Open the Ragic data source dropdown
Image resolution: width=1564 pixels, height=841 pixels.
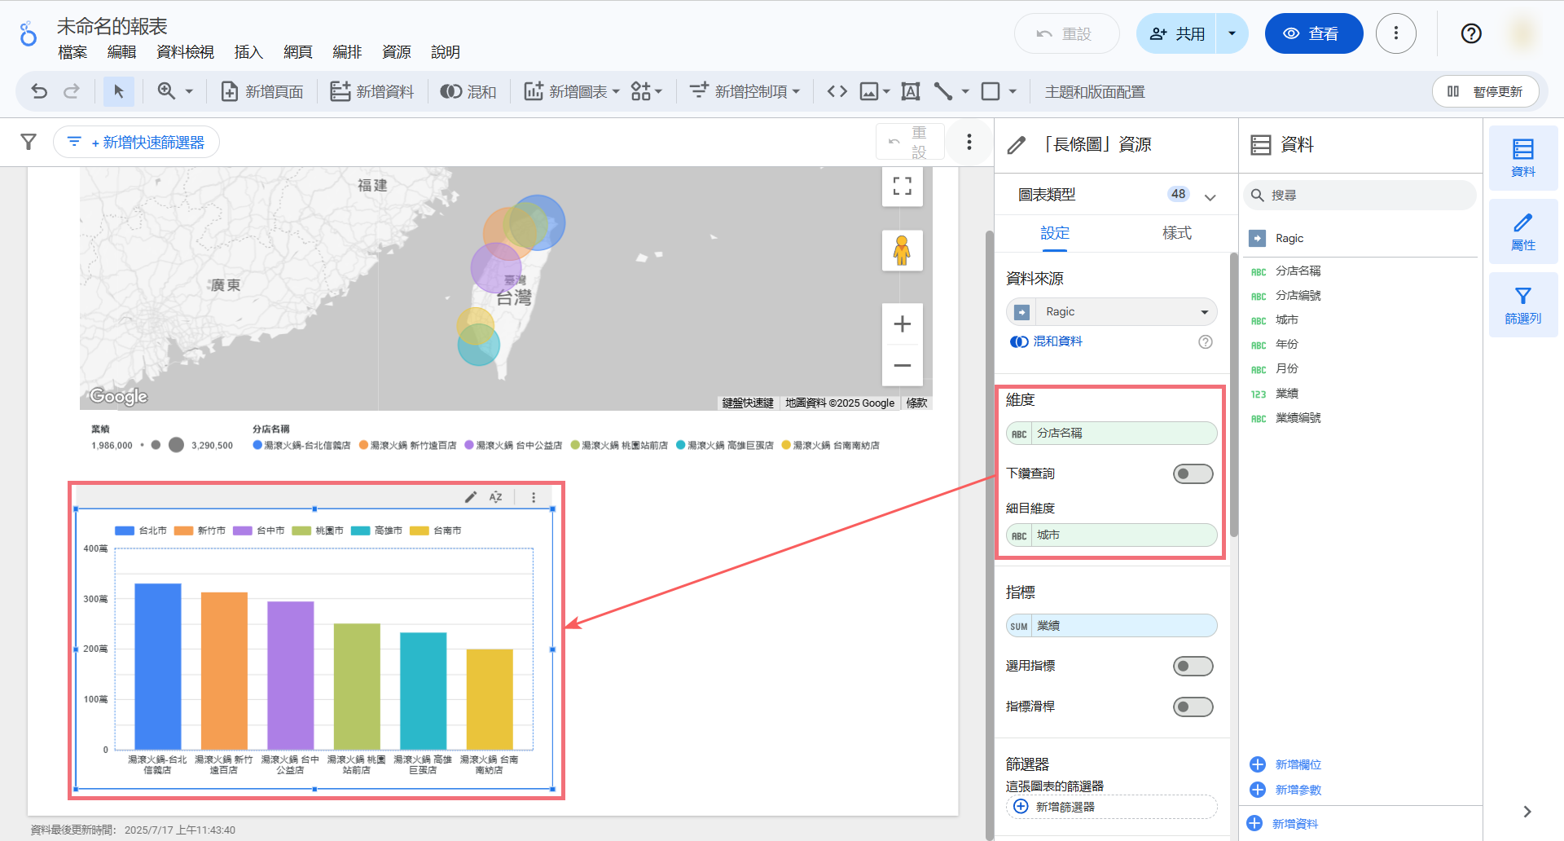(x=1112, y=311)
